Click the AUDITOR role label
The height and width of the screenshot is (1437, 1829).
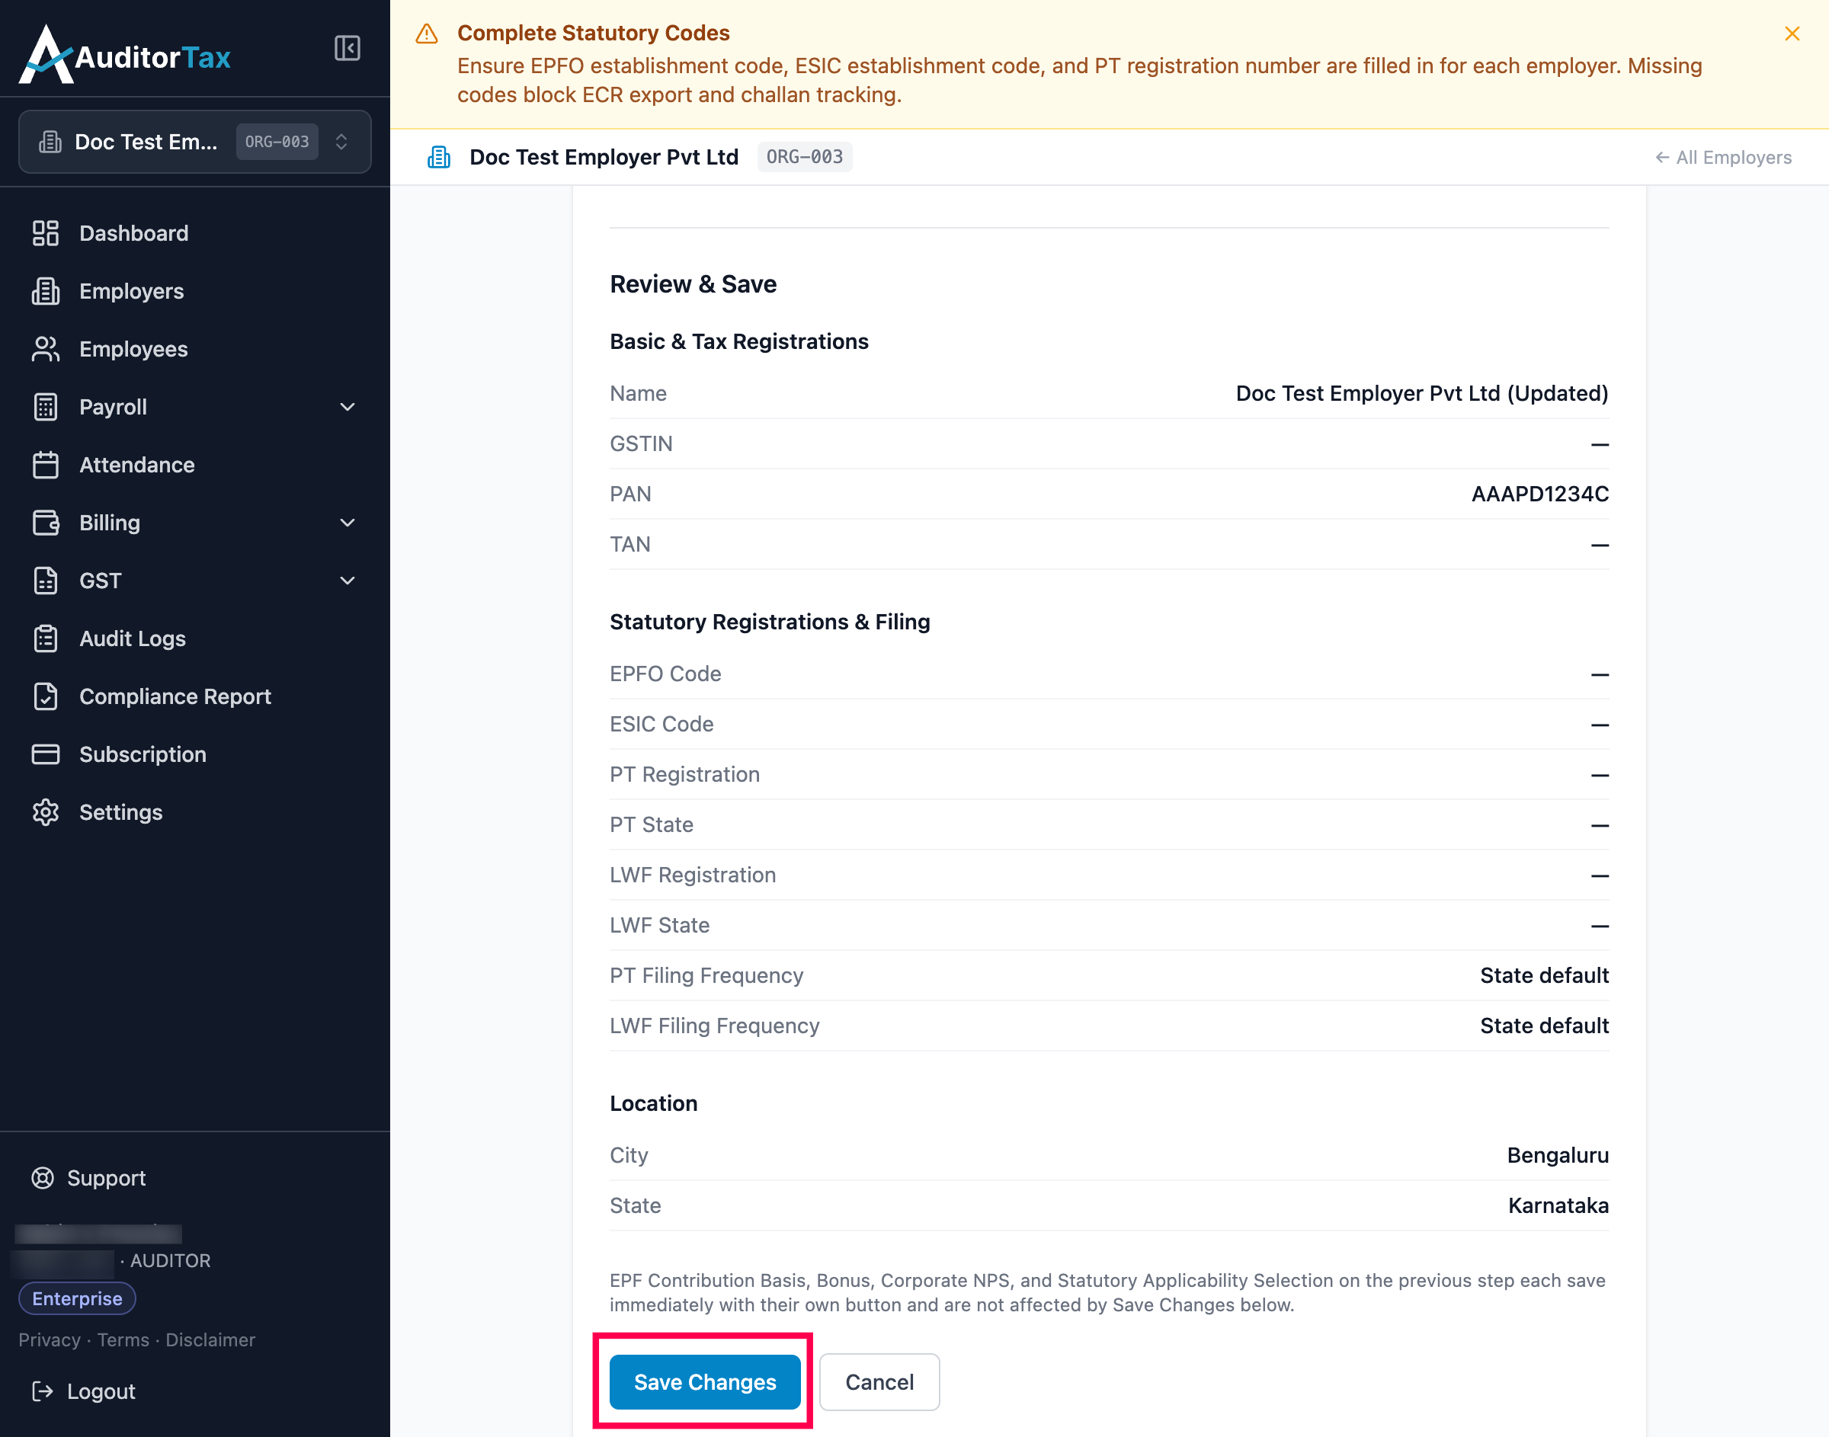[x=171, y=1260]
